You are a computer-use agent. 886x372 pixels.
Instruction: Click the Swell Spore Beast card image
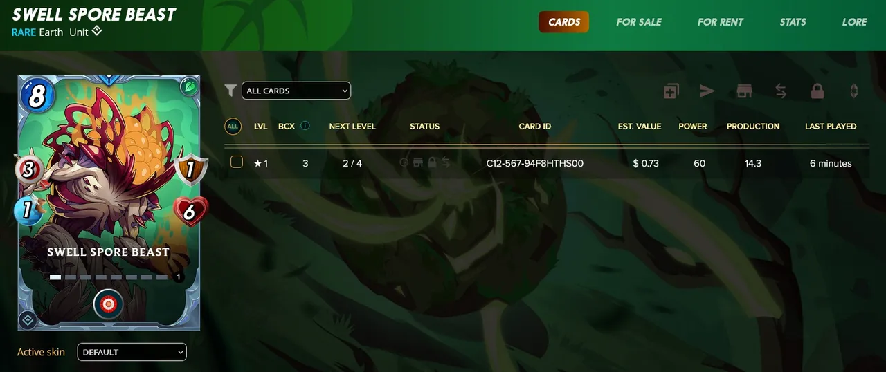tap(109, 203)
